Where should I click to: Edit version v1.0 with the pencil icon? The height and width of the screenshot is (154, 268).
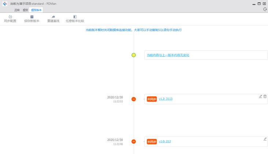[x=265, y=139]
